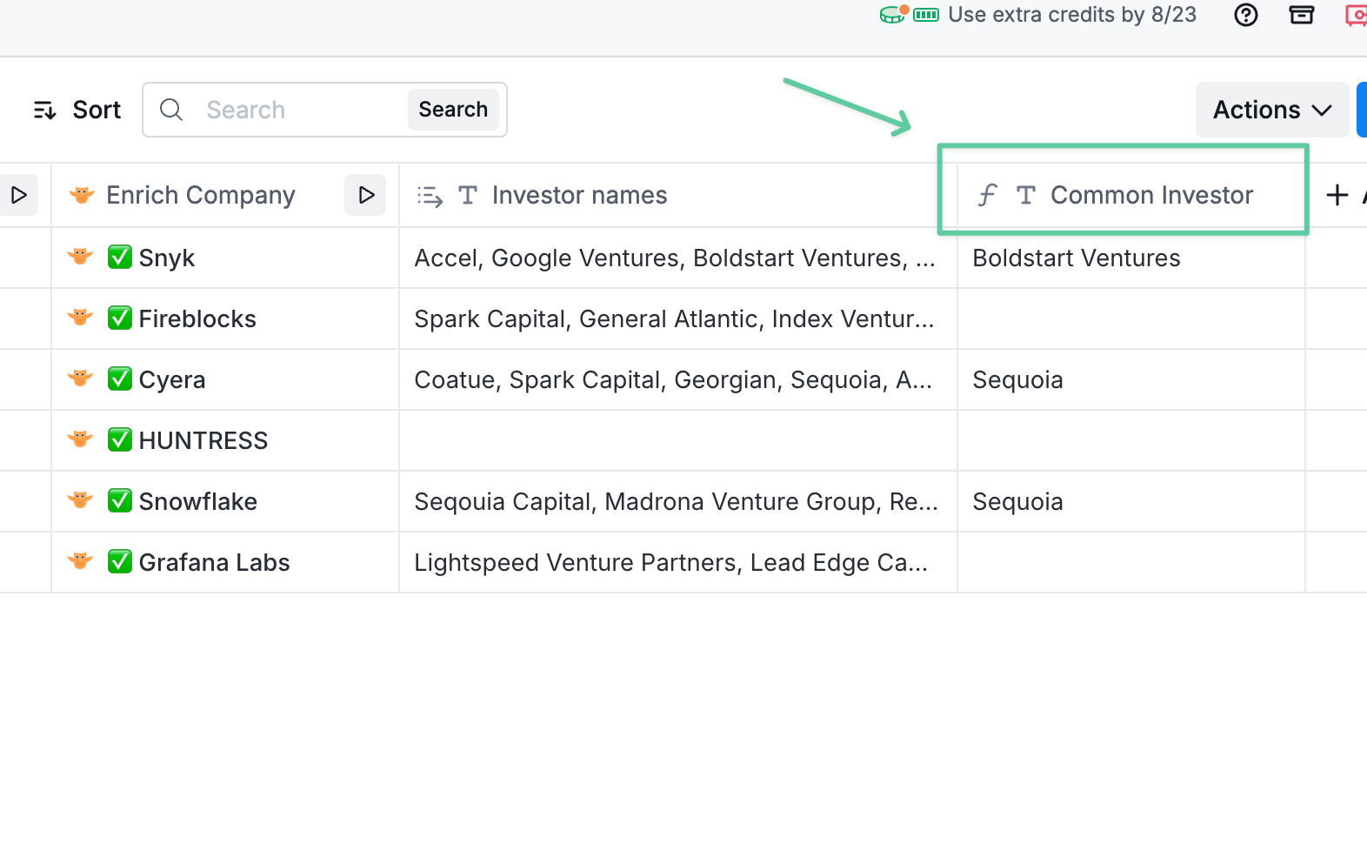Click the Sort icon
This screenshot has height=851, width=1367.
tap(44, 110)
